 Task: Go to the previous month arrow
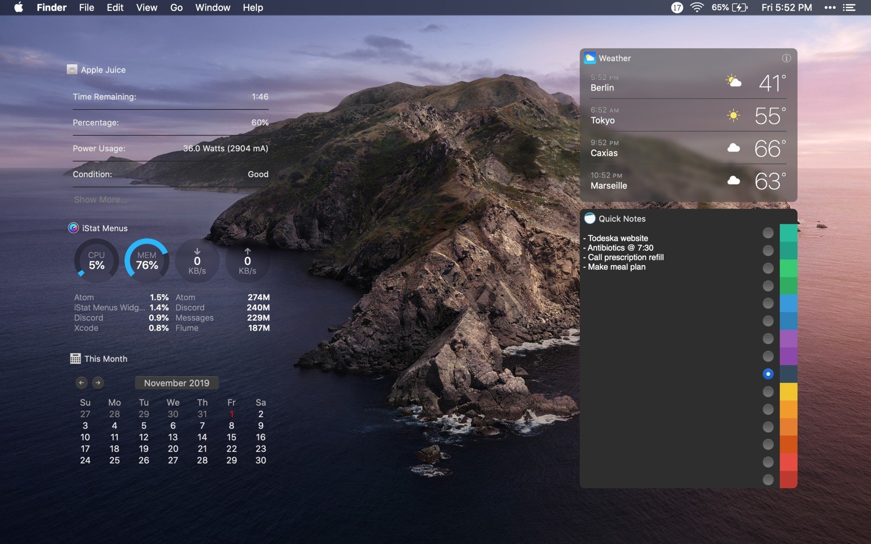pyautogui.click(x=81, y=382)
